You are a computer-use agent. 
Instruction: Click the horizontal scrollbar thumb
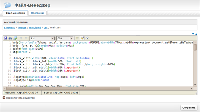pyautogui.click(x=63, y=88)
